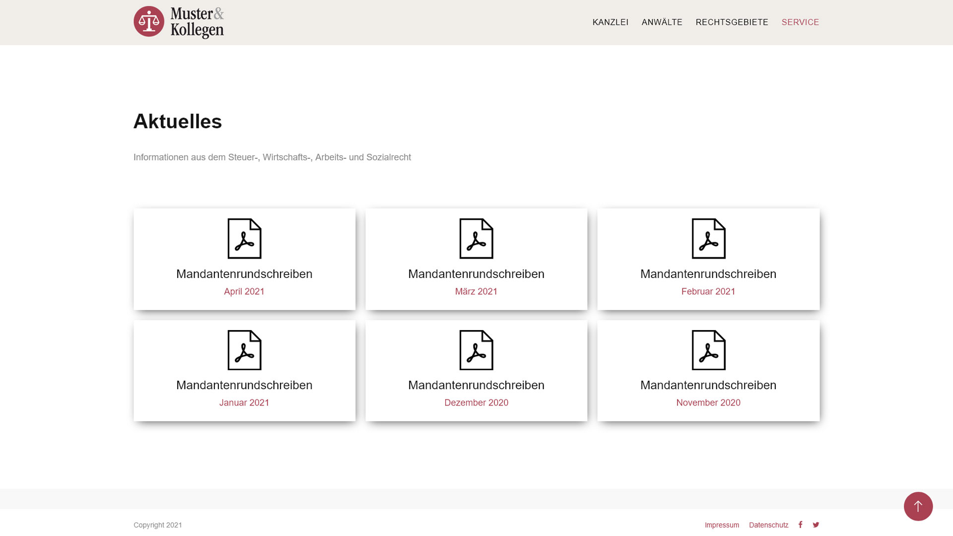
Task: Click the PDF icon for März 2021
Action: point(476,239)
